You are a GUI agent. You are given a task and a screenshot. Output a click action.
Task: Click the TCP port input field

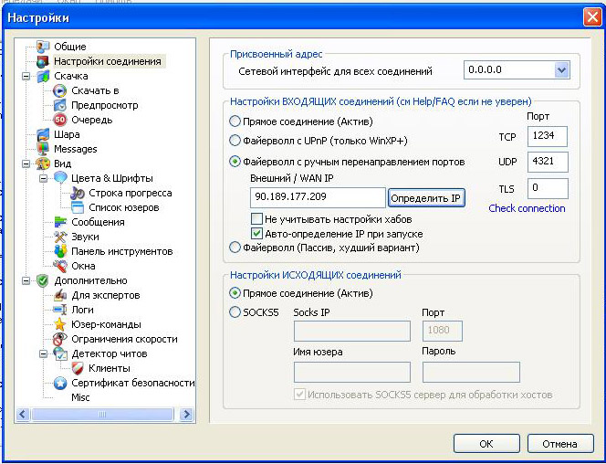tap(547, 136)
